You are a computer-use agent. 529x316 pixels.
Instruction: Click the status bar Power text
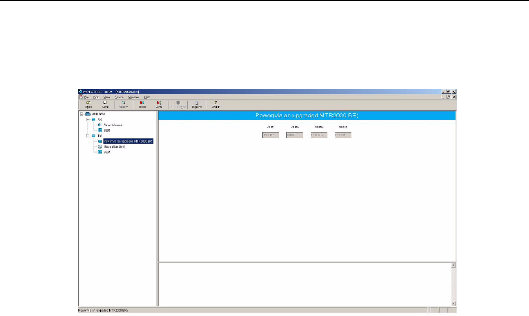(x=103, y=311)
